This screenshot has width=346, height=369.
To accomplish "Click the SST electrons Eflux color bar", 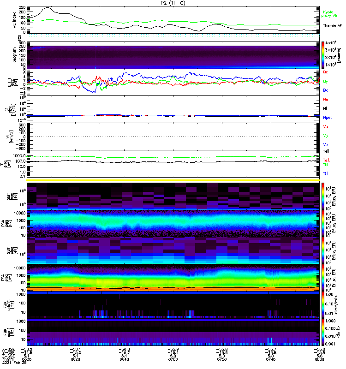I will pyautogui.click(x=323, y=251).
